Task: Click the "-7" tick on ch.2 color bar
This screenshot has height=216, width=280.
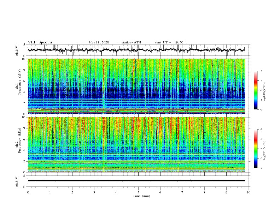Action: 261,168
